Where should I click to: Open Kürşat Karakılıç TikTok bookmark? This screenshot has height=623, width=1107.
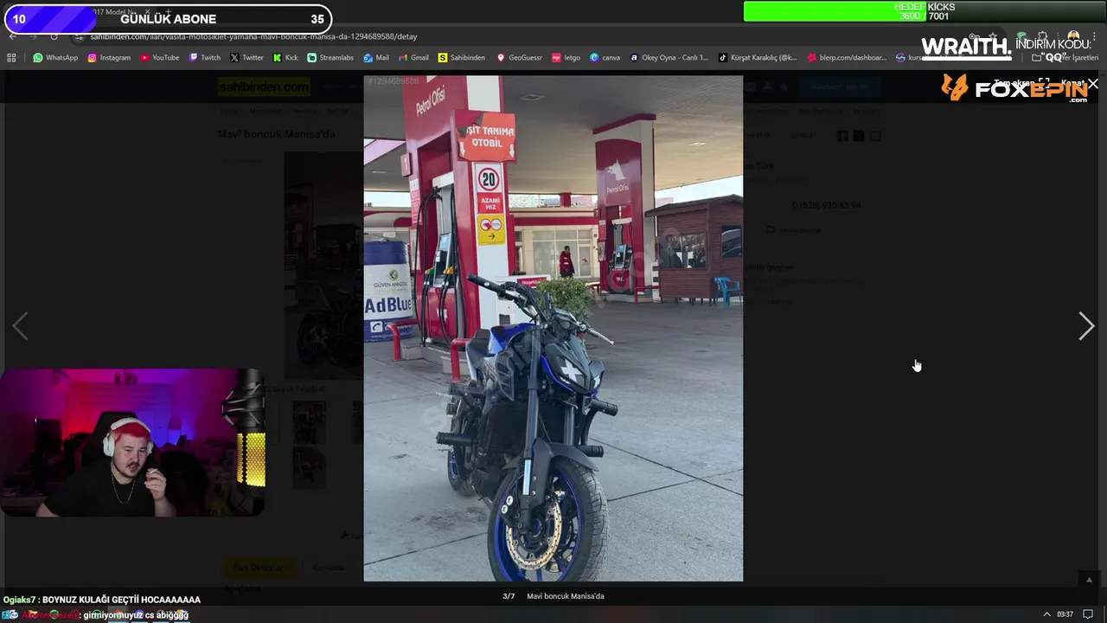(758, 58)
